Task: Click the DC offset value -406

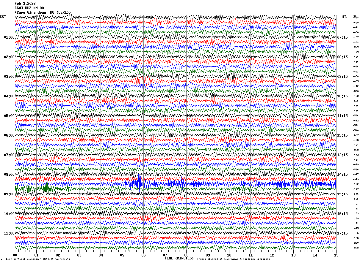Action: 356,111
